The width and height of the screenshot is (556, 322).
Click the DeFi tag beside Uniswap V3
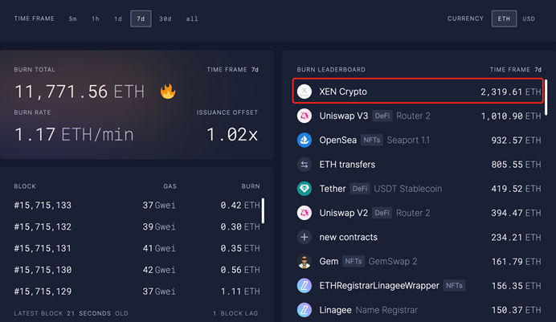point(382,116)
